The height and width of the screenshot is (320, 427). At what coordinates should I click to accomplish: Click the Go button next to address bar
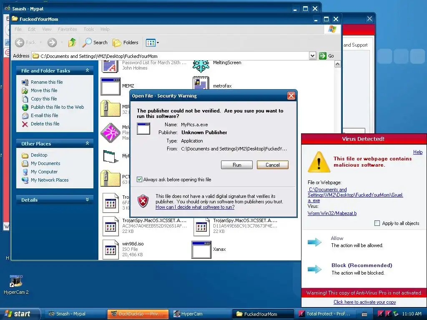[327, 56]
